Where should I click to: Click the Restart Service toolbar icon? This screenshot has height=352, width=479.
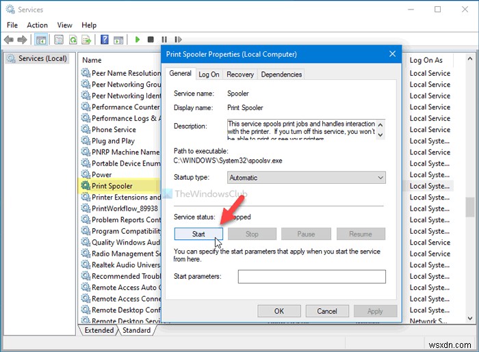[x=178, y=40]
